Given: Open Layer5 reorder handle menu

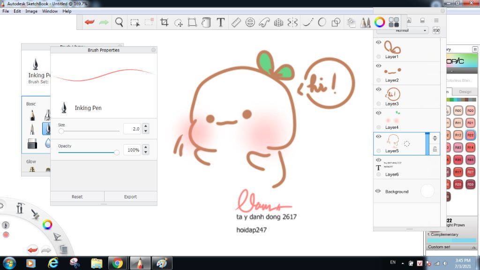Looking at the screenshot, I should point(435,139).
